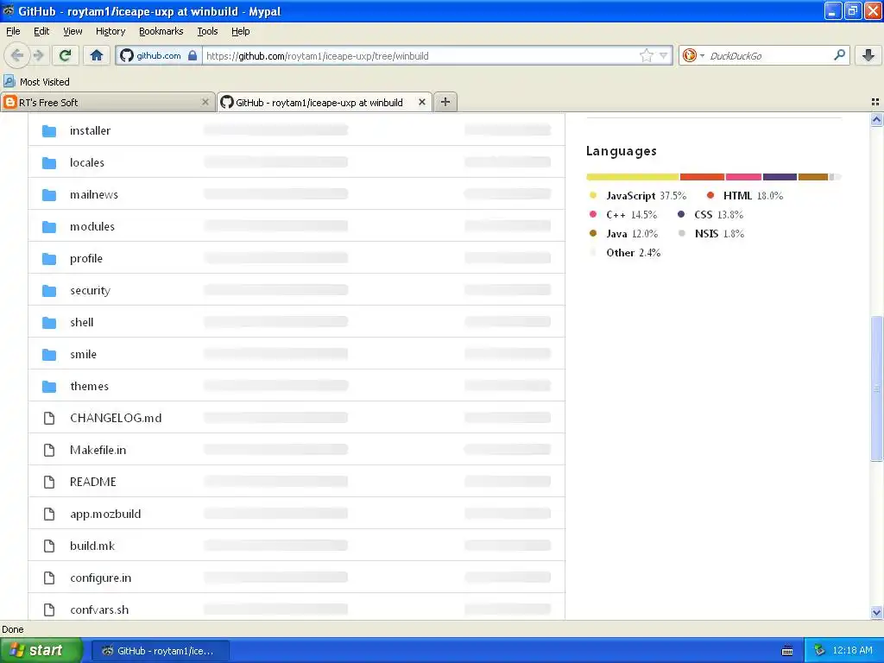Open the confvars.sh file link
The image size is (884, 663).
99,609
